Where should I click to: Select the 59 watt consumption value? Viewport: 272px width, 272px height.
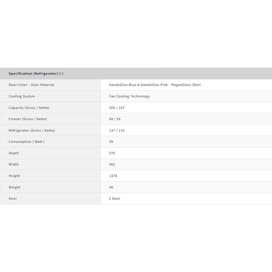coord(111,142)
